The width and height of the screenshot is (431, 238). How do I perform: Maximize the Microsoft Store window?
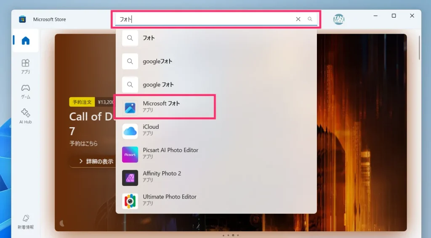coord(394,16)
